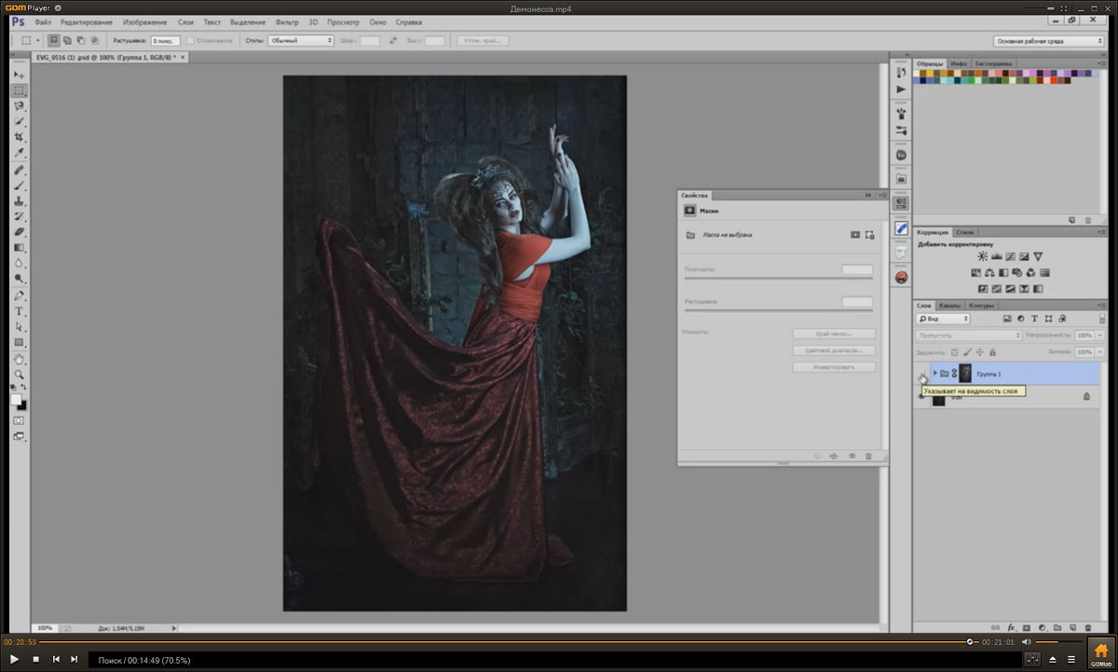This screenshot has height=672, width=1118.
Task: Select the Lasso tool
Action: coord(20,106)
